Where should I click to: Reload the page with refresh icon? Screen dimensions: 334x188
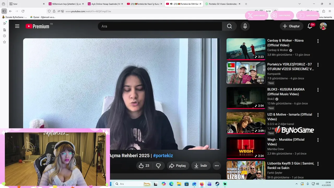(23, 11)
